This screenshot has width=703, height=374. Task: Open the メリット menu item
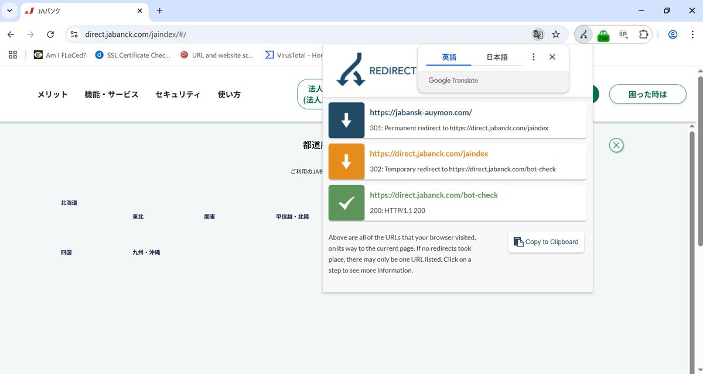(x=53, y=94)
